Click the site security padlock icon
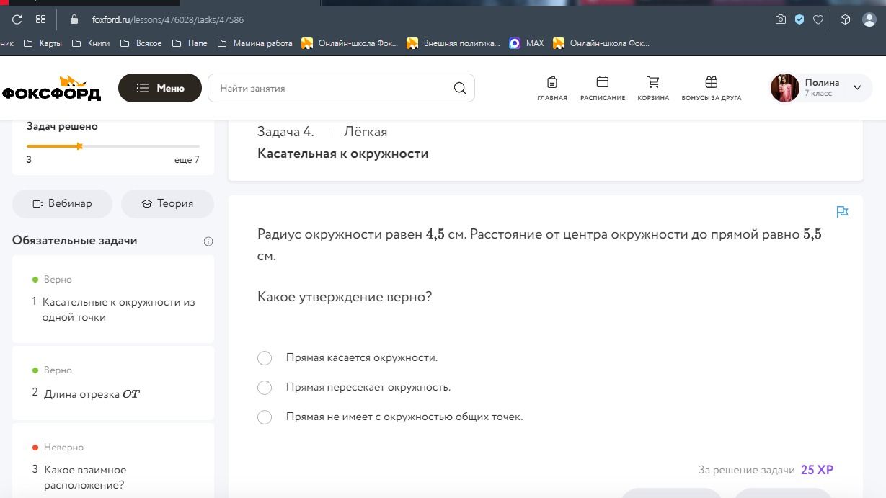The height and width of the screenshot is (498, 886). click(x=74, y=19)
